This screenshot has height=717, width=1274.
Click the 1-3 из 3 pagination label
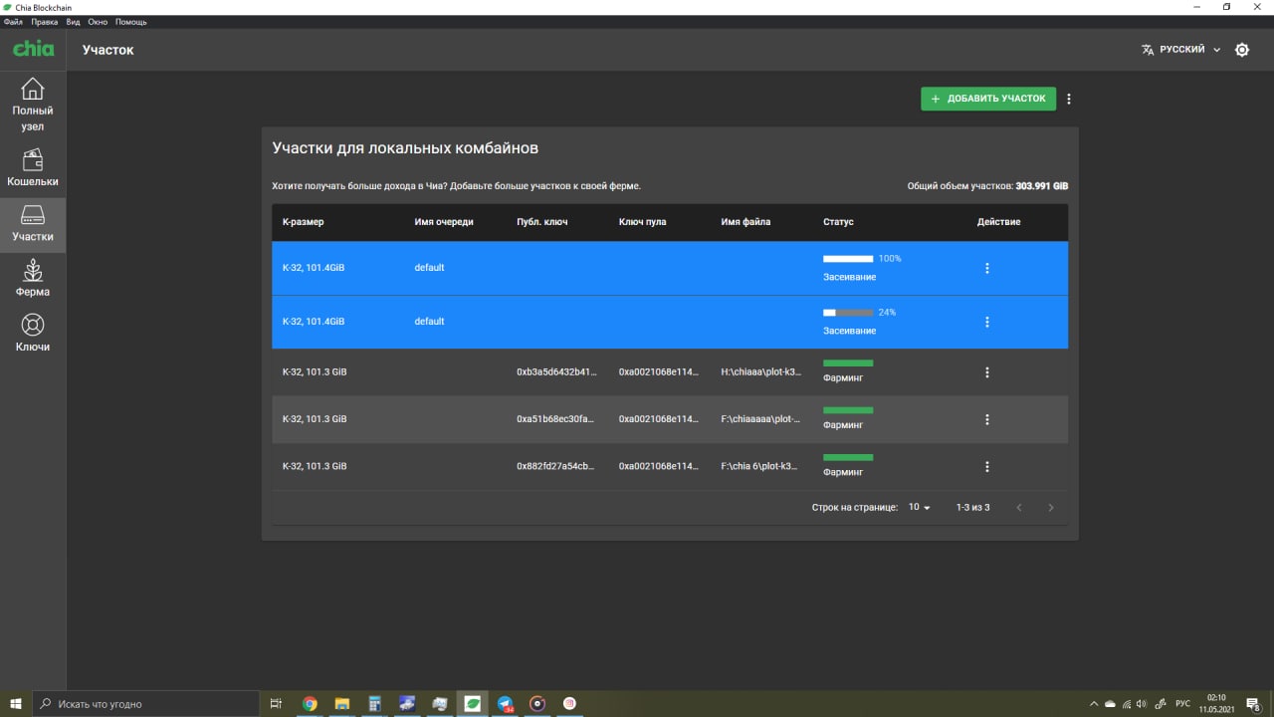coord(972,508)
